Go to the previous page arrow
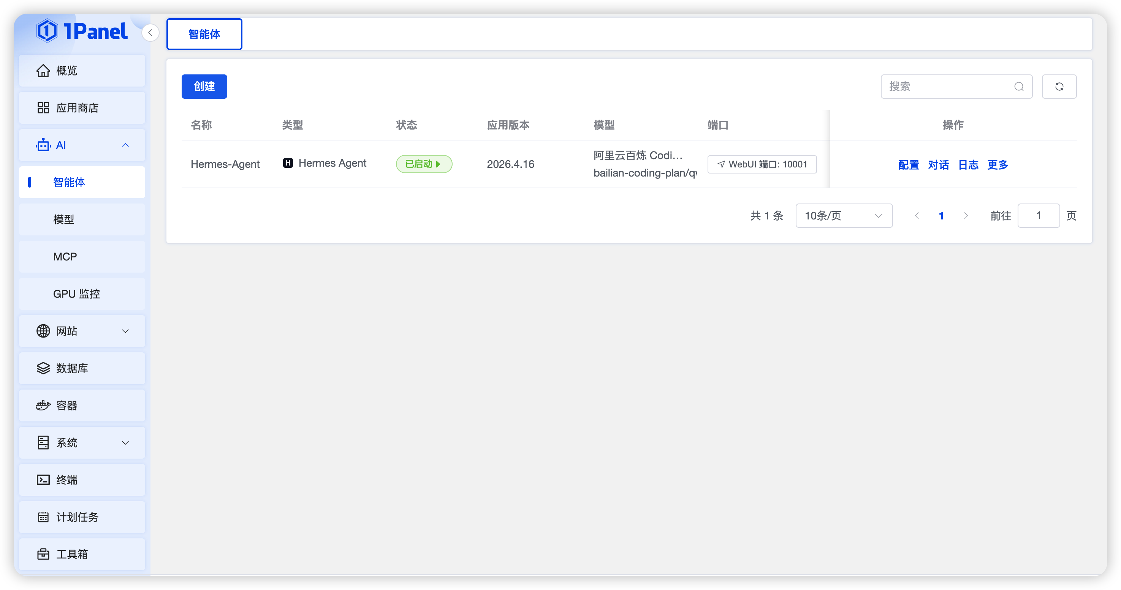Screen dimensions: 1121x590 [917, 216]
